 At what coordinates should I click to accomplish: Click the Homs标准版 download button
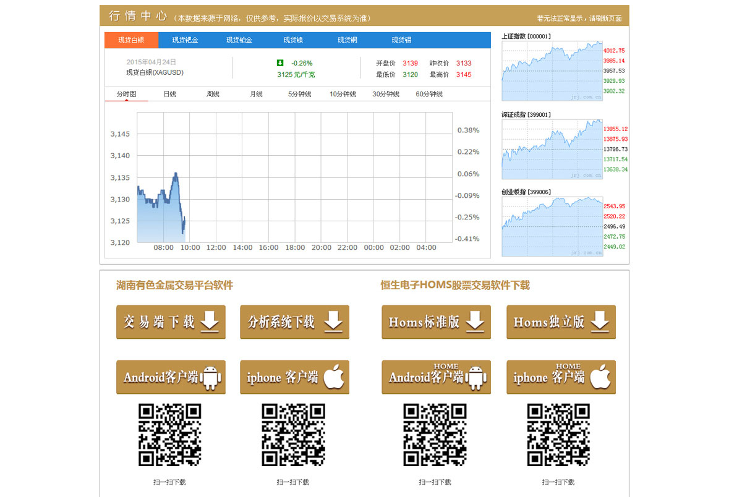point(436,322)
